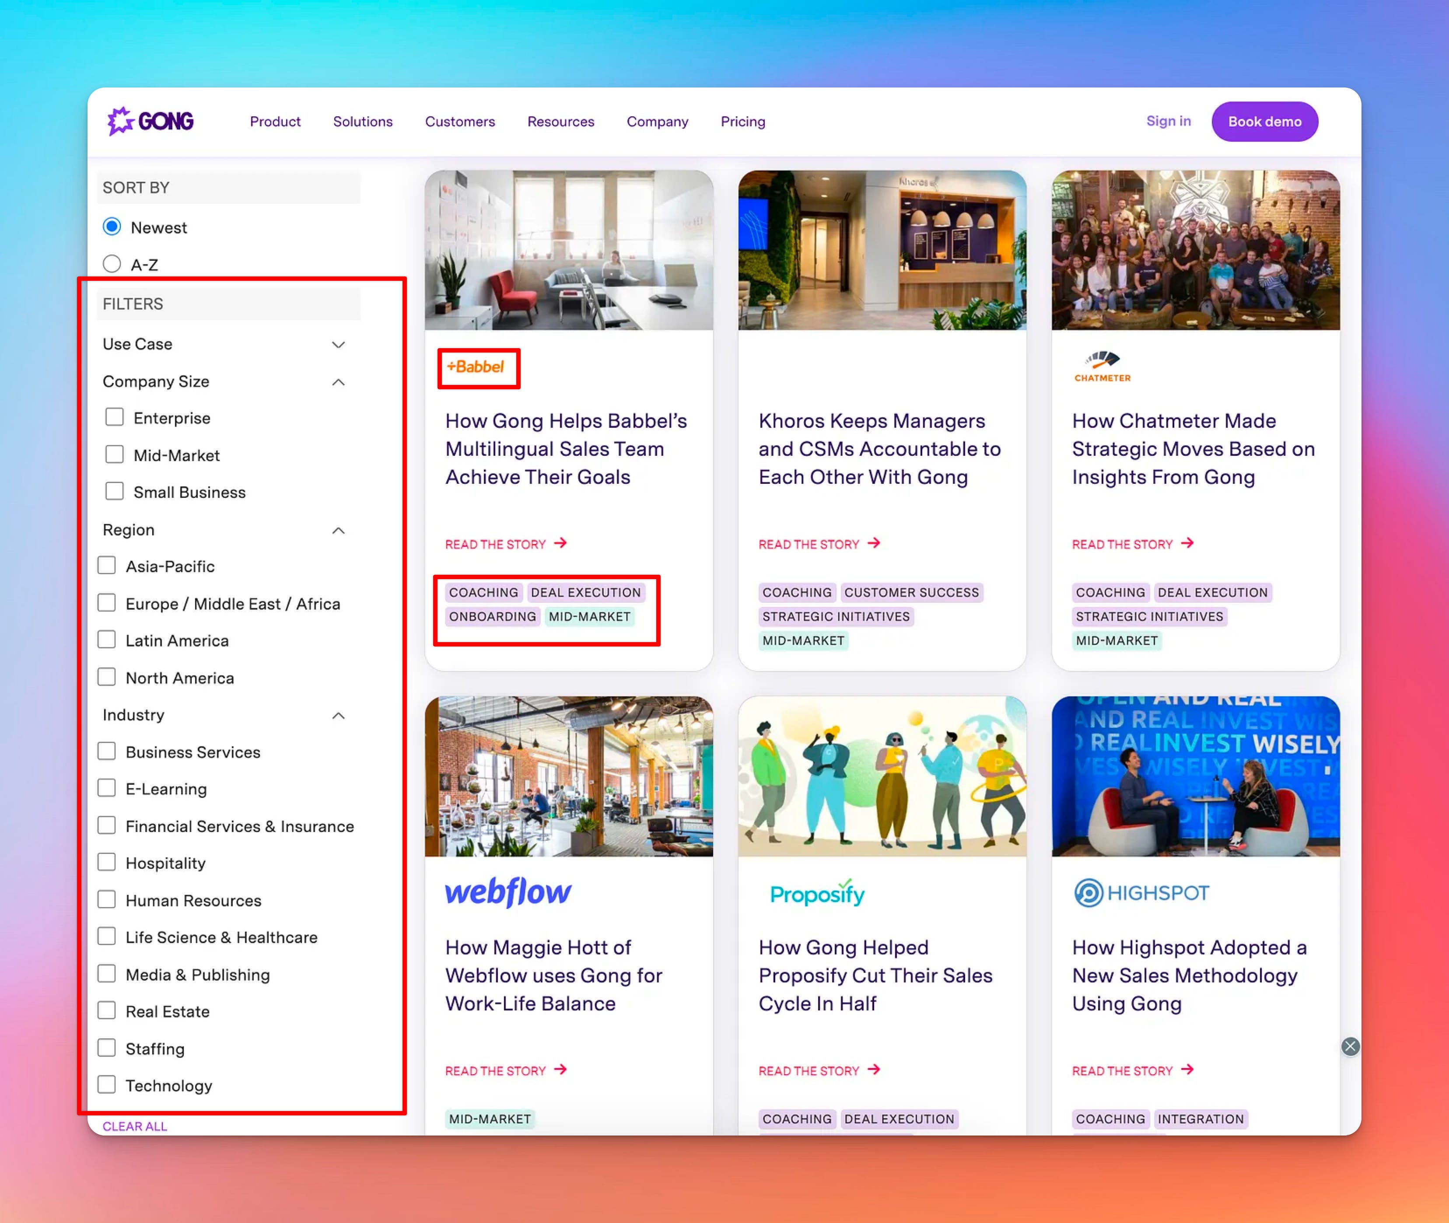Click arrow beside Khoros Read the Story
Image resolution: width=1449 pixels, height=1223 pixels.
[874, 544]
